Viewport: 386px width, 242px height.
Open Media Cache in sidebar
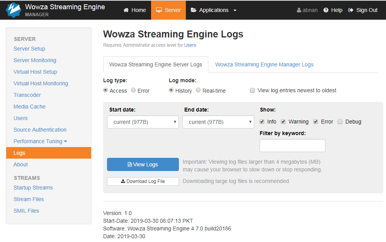point(29,107)
